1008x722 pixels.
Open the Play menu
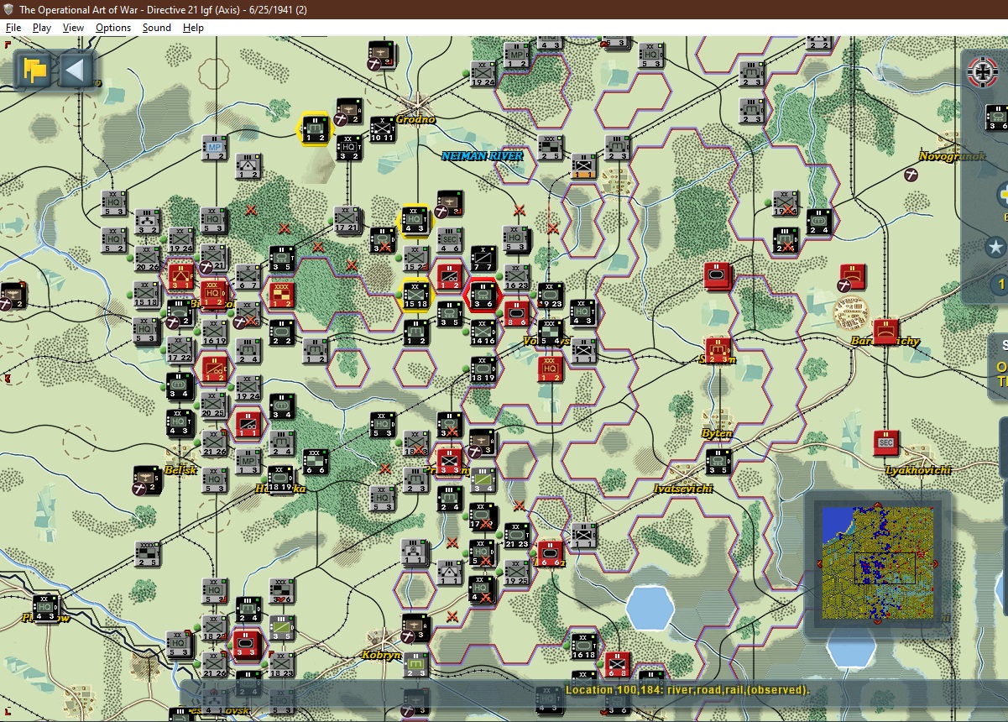[x=42, y=28]
